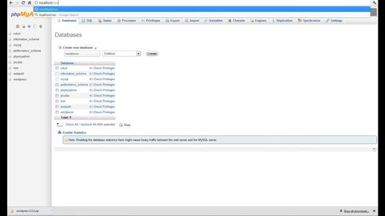Open the download item menu arrow
The height and width of the screenshot is (216, 385).
click(51, 211)
